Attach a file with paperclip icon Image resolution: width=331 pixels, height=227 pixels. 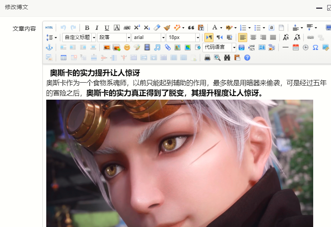(x=168, y=47)
